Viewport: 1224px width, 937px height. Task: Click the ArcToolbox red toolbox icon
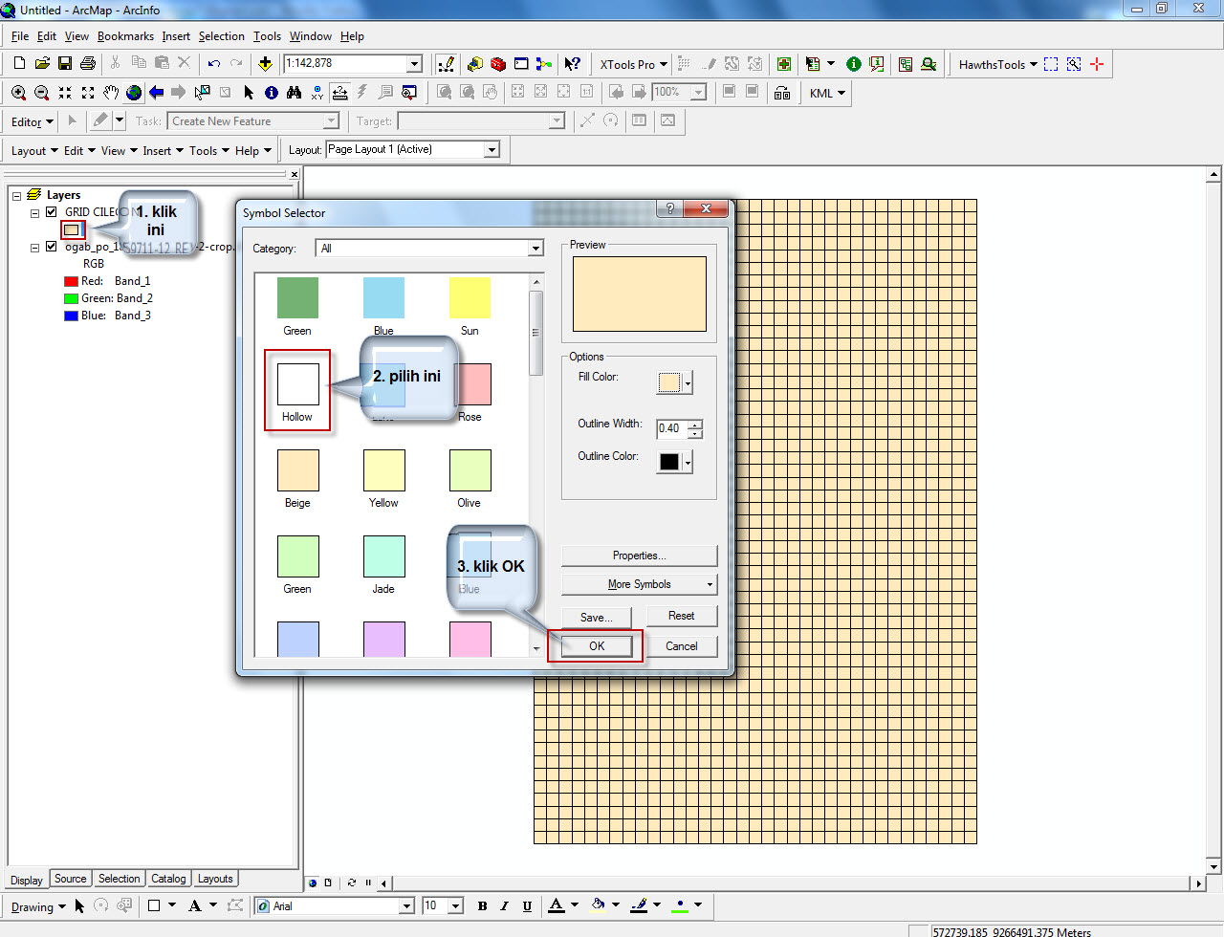pyautogui.click(x=497, y=64)
